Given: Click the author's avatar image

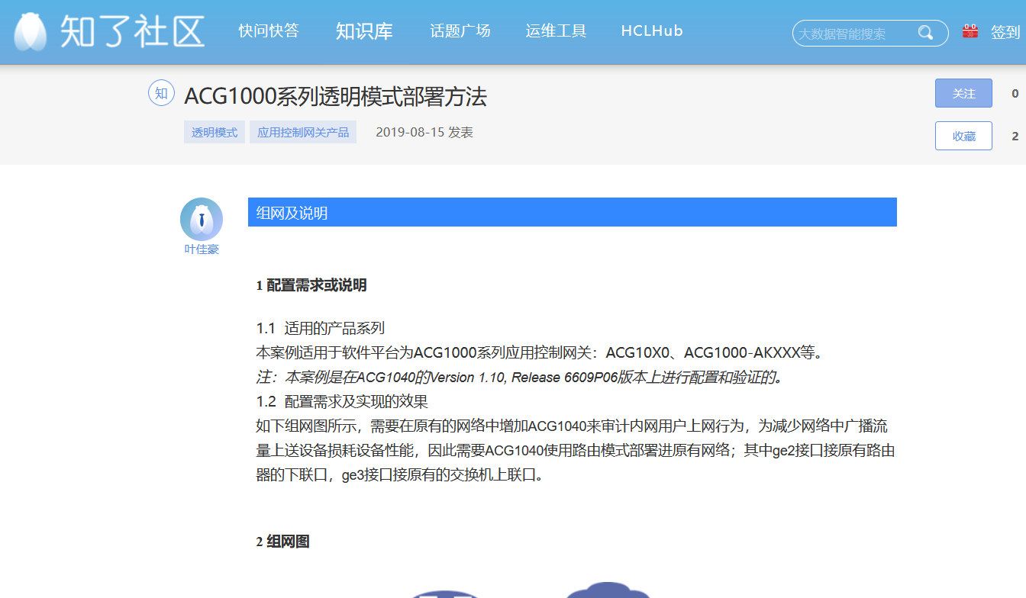Looking at the screenshot, I should (x=202, y=219).
